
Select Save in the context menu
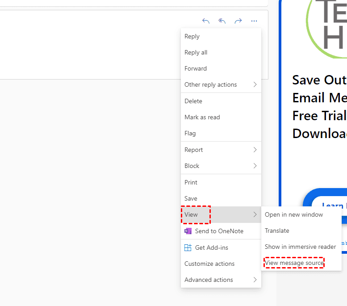tap(191, 198)
